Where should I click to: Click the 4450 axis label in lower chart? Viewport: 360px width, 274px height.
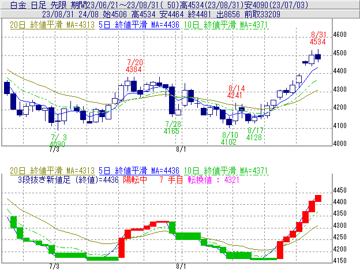340,190
